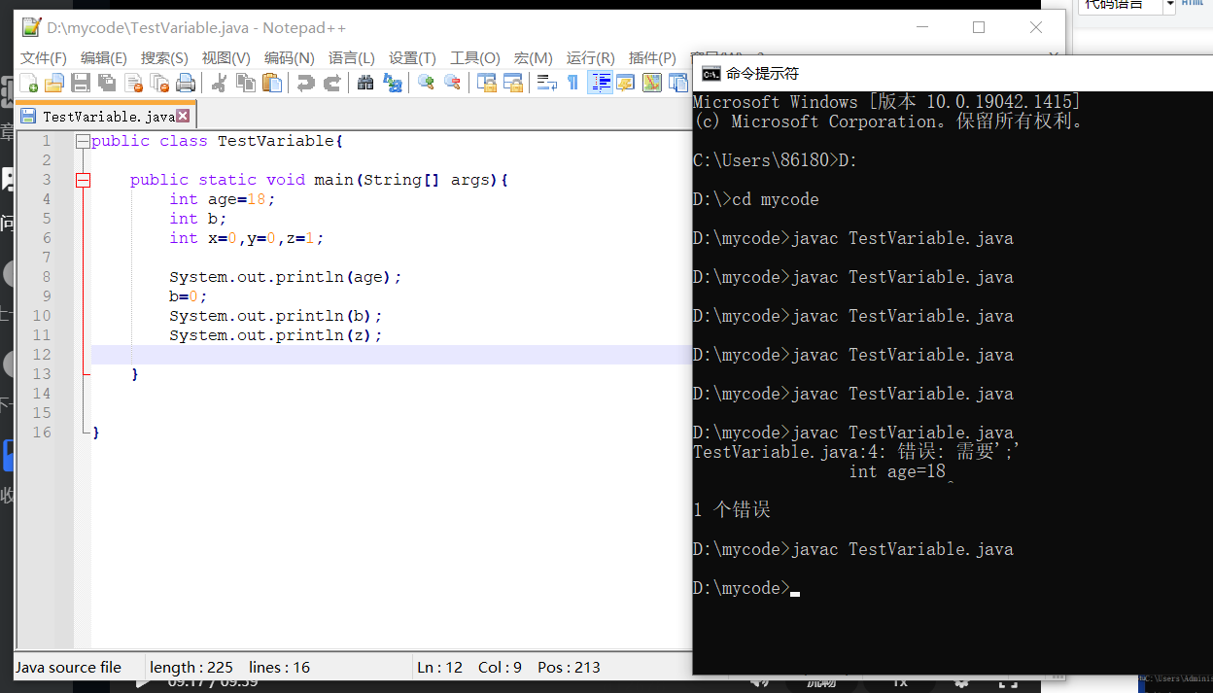
Task: Open the 运行(R) menu
Action: pyautogui.click(x=591, y=58)
